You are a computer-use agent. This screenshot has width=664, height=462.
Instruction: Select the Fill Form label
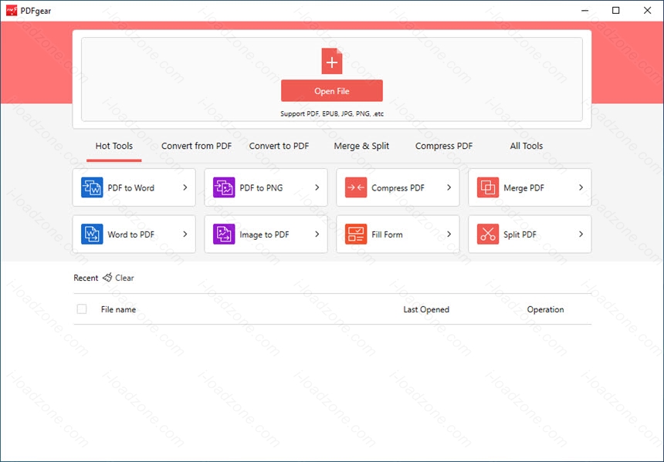coord(387,234)
